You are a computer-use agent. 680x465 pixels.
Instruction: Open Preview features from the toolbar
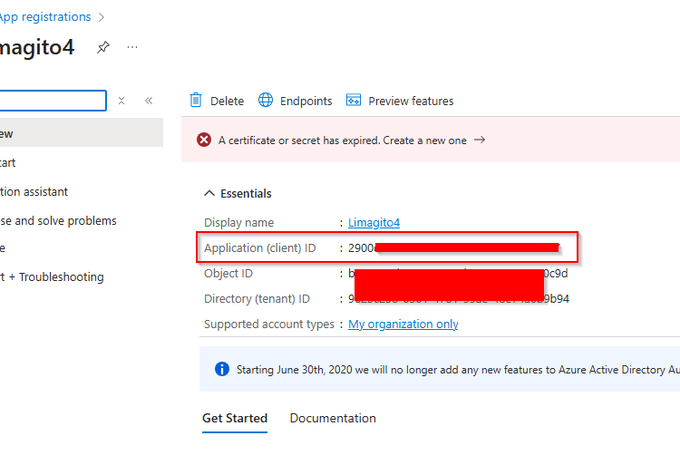tap(411, 101)
